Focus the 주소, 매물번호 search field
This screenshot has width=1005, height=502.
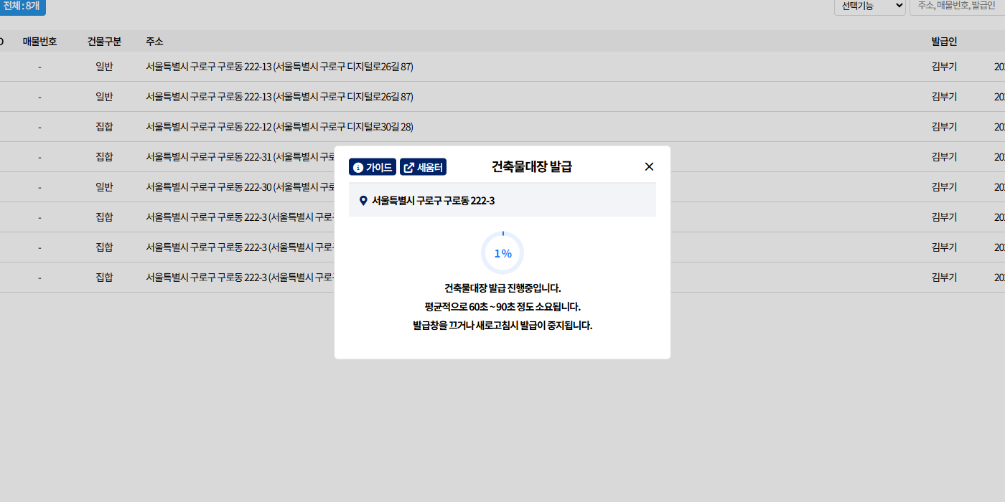click(958, 6)
